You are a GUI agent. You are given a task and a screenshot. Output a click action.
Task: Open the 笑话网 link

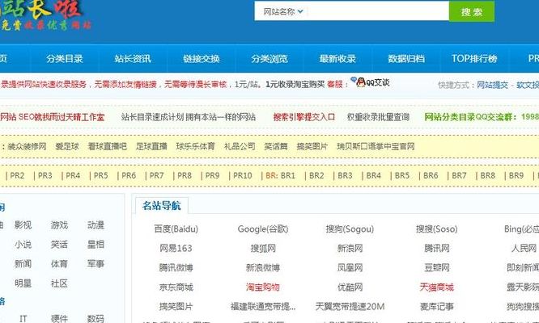click(276, 146)
